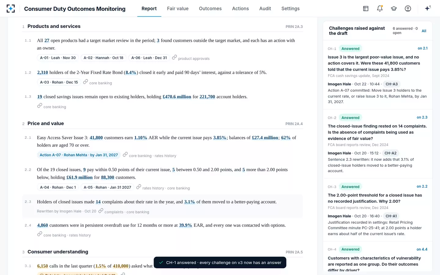
Task: Open the sparkle assistant icon
Action: point(428,8)
